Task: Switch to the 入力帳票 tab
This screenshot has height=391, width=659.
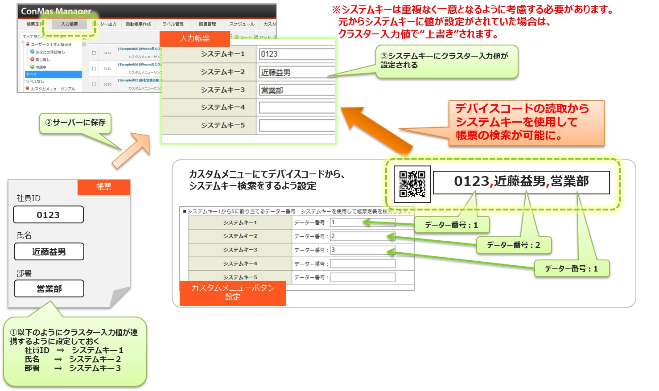Action: [69, 24]
